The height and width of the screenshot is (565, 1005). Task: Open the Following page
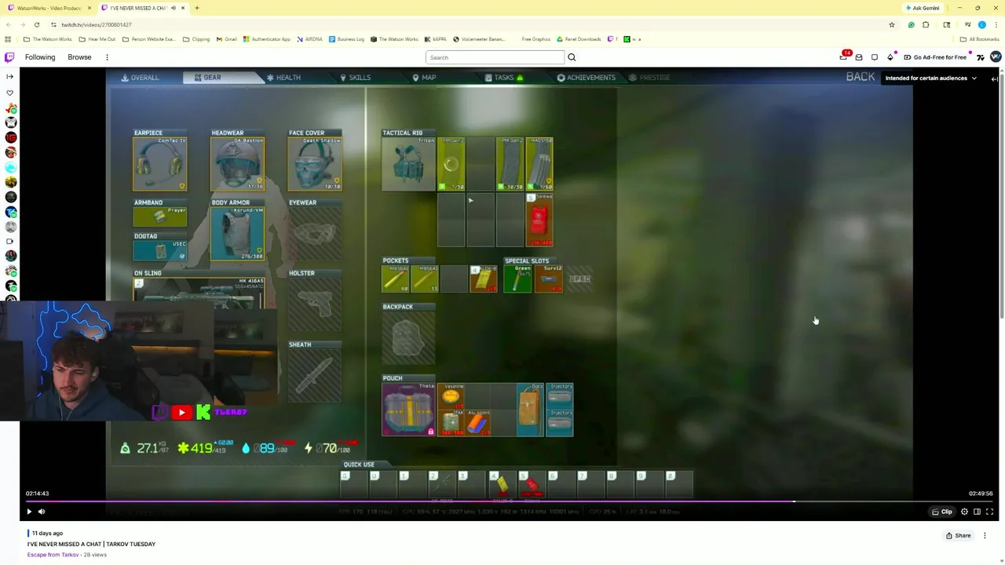tap(40, 57)
